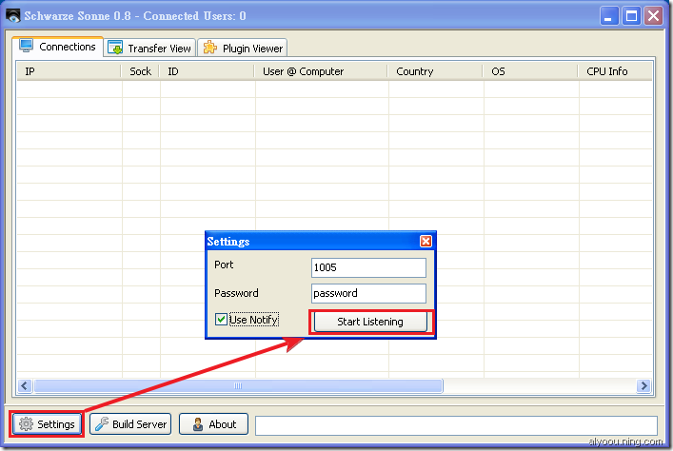Sort by the CPU Info column
Screen dimensions: 673x451
(x=615, y=71)
